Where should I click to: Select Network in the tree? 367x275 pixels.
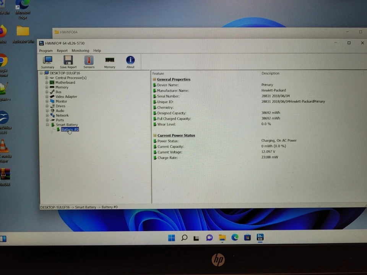pos(62,115)
